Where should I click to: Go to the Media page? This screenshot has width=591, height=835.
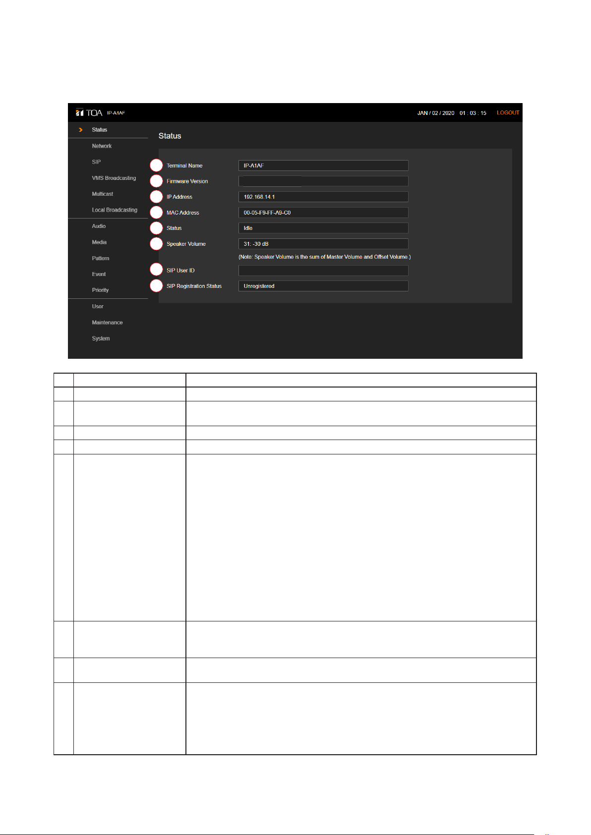pos(99,242)
